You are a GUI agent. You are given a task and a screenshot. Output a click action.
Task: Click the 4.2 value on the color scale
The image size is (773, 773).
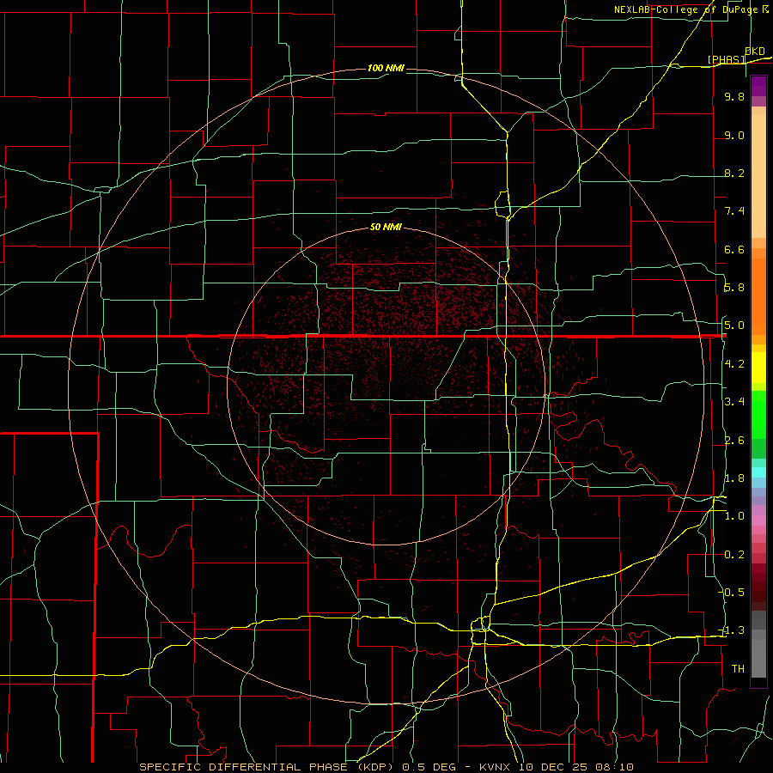(734, 364)
